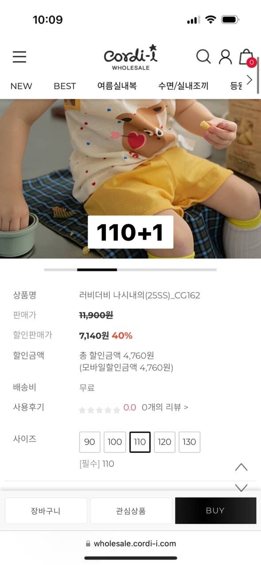The width and height of the screenshot is (261, 565).
Task: Select size 130 option
Action: coord(189,442)
